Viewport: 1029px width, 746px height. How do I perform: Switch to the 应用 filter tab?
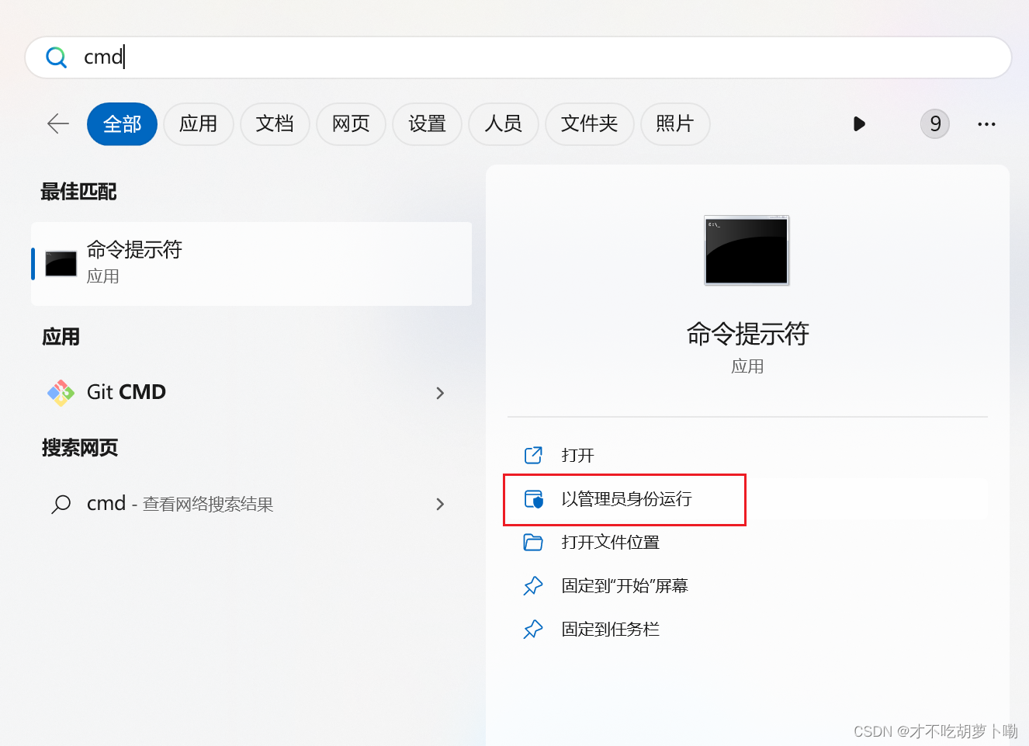click(199, 124)
